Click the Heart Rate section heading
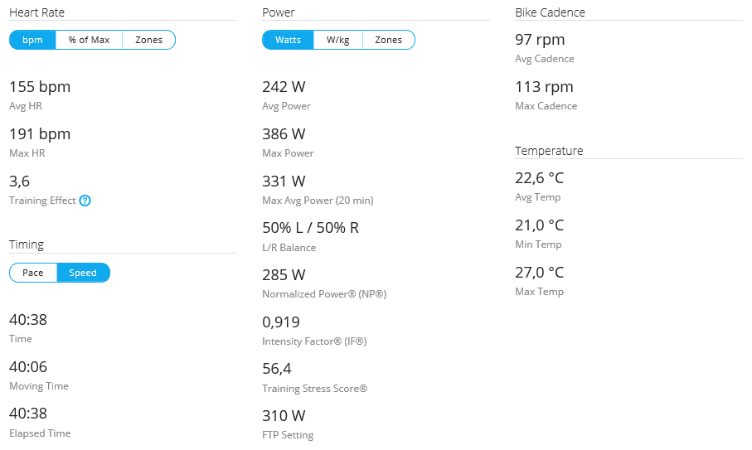The image size is (752, 450). pos(36,12)
